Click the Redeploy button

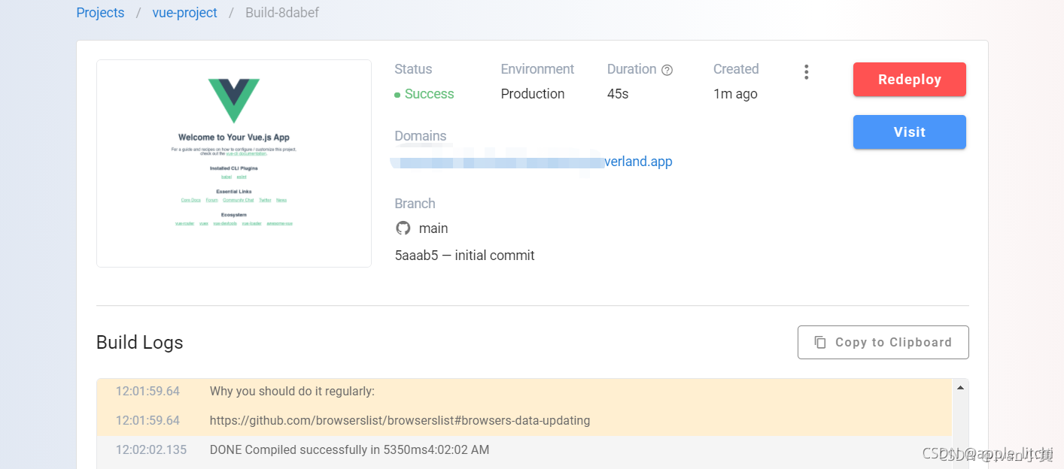909,80
